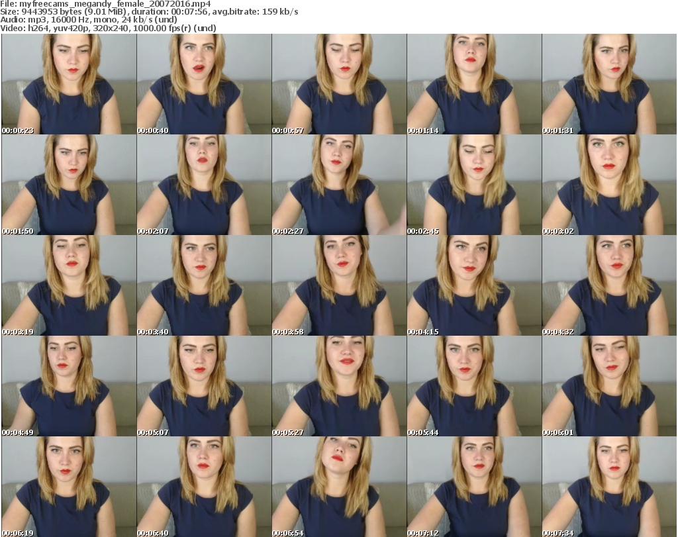Click the Audio mp3 info line

point(89,20)
